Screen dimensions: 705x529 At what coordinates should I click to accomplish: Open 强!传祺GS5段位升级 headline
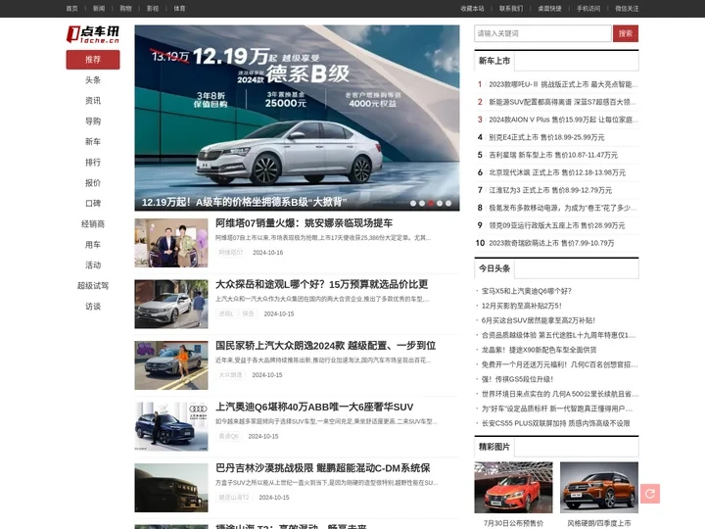517,379
